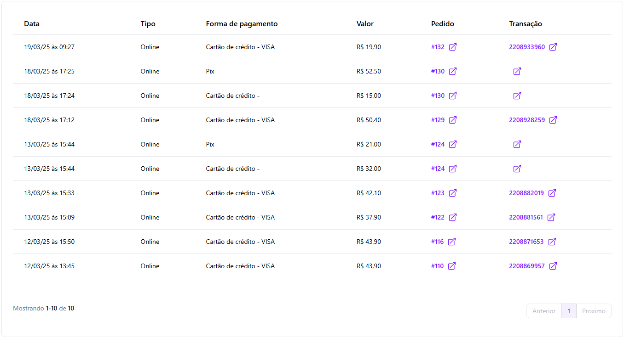Screen dimensions: 624x338
Task: Open order link #116
Action: (437, 242)
